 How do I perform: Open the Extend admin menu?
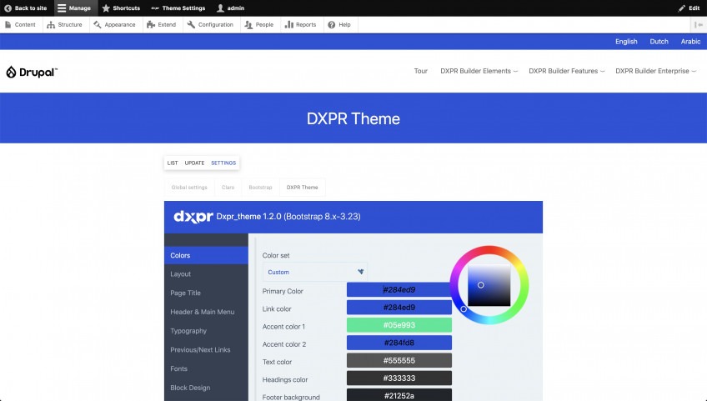coord(162,25)
